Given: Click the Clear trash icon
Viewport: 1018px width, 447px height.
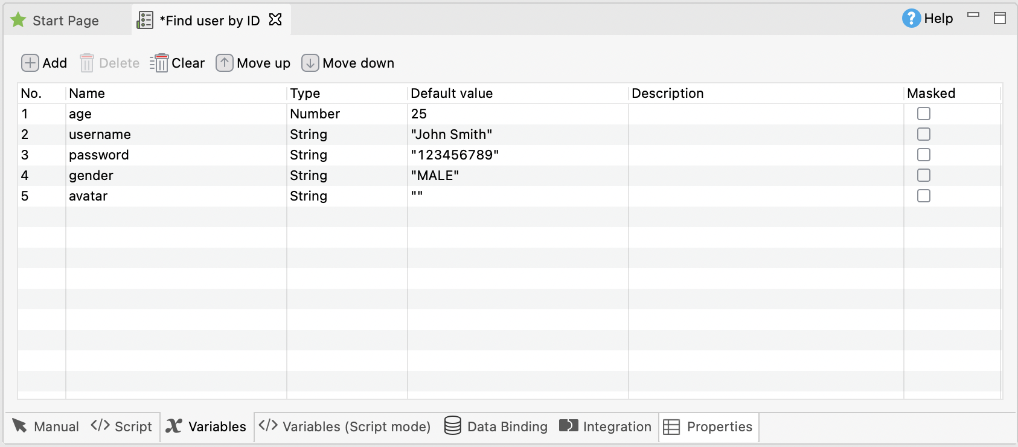Looking at the screenshot, I should (159, 63).
